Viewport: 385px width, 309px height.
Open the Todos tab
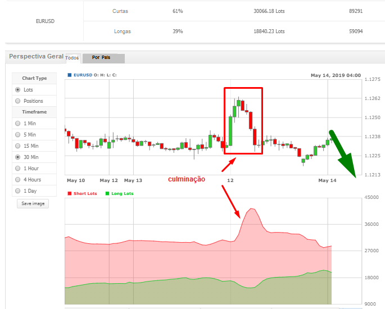click(x=73, y=58)
